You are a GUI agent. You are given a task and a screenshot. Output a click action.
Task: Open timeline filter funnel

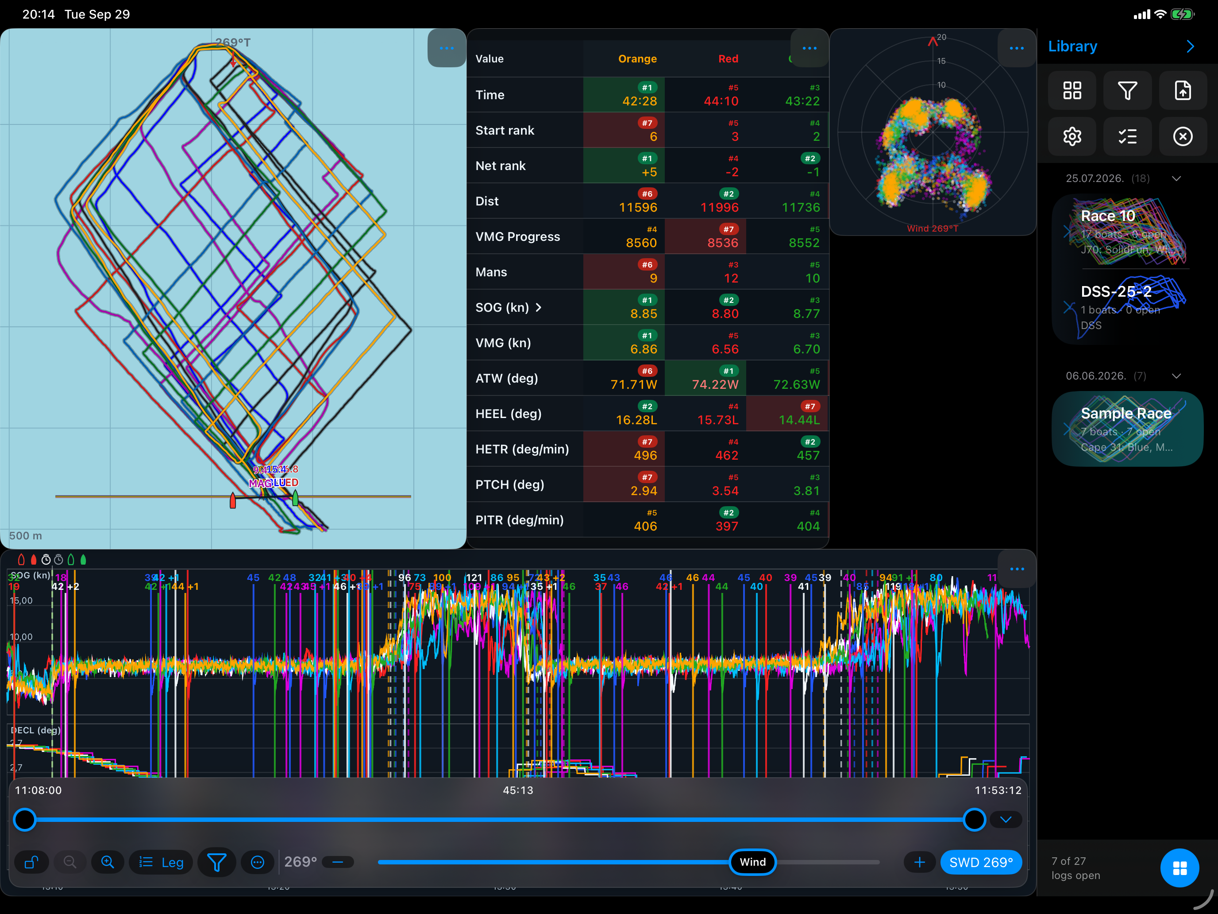216,862
